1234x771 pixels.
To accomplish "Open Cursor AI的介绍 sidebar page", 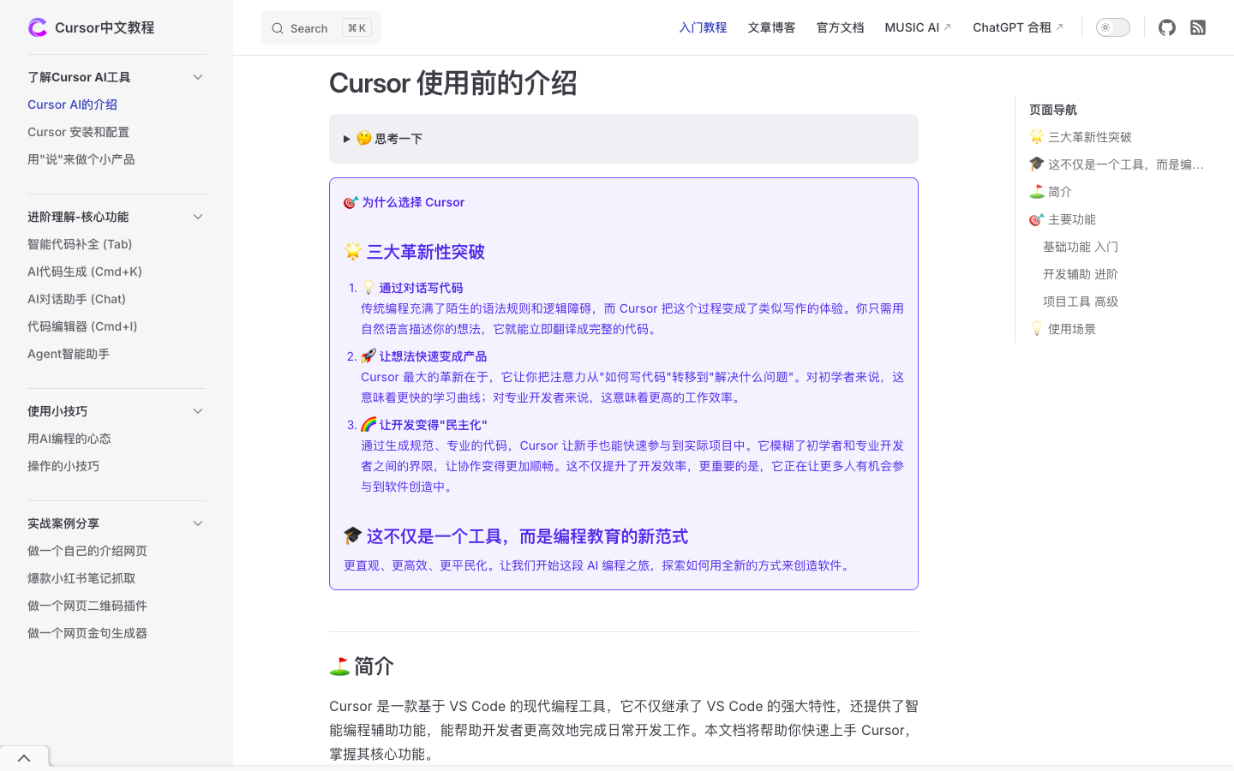I will pos(72,105).
